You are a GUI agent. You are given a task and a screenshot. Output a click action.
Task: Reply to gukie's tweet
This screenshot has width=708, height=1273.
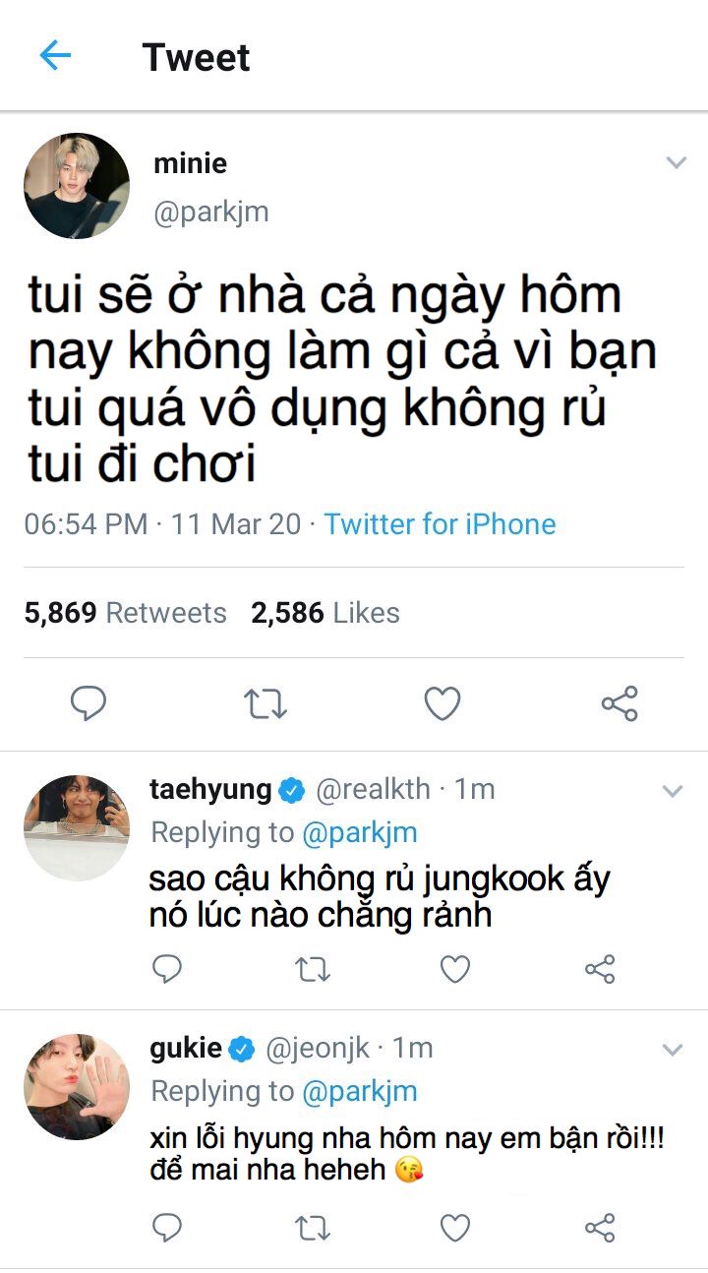tap(167, 1228)
